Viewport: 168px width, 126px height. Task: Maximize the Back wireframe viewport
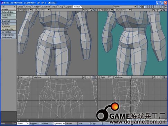click(94, 77)
